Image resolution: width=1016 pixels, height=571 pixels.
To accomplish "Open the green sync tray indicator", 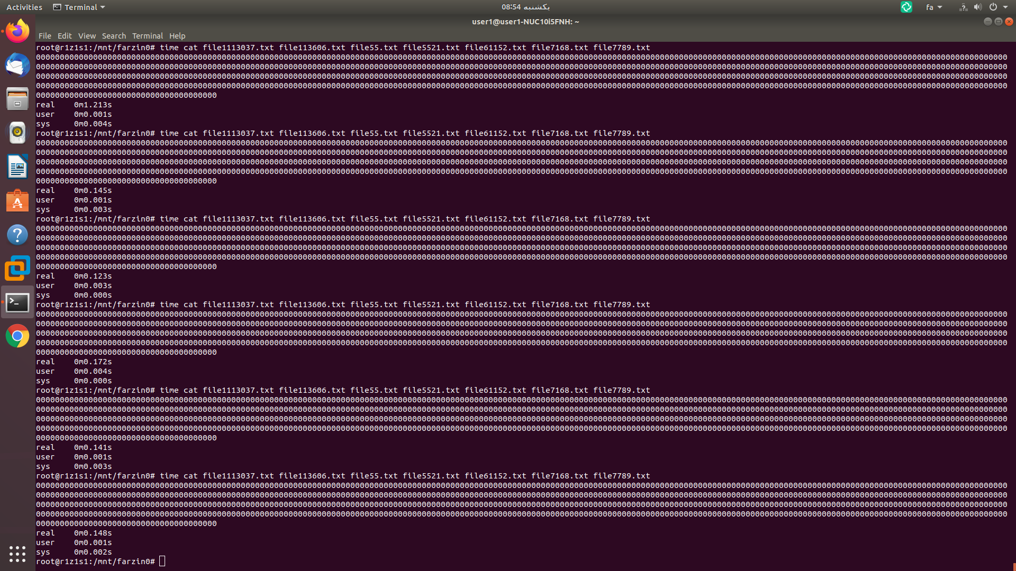I will [906, 7].
